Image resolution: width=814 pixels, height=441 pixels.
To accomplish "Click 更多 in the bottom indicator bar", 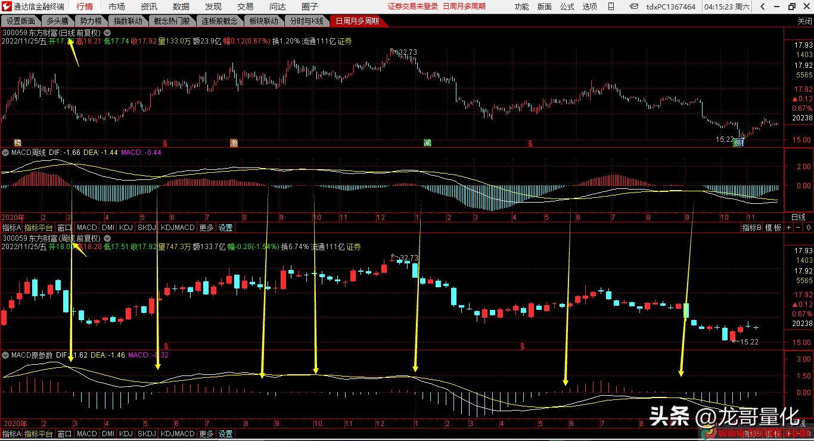I will pyautogui.click(x=206, y=434).
